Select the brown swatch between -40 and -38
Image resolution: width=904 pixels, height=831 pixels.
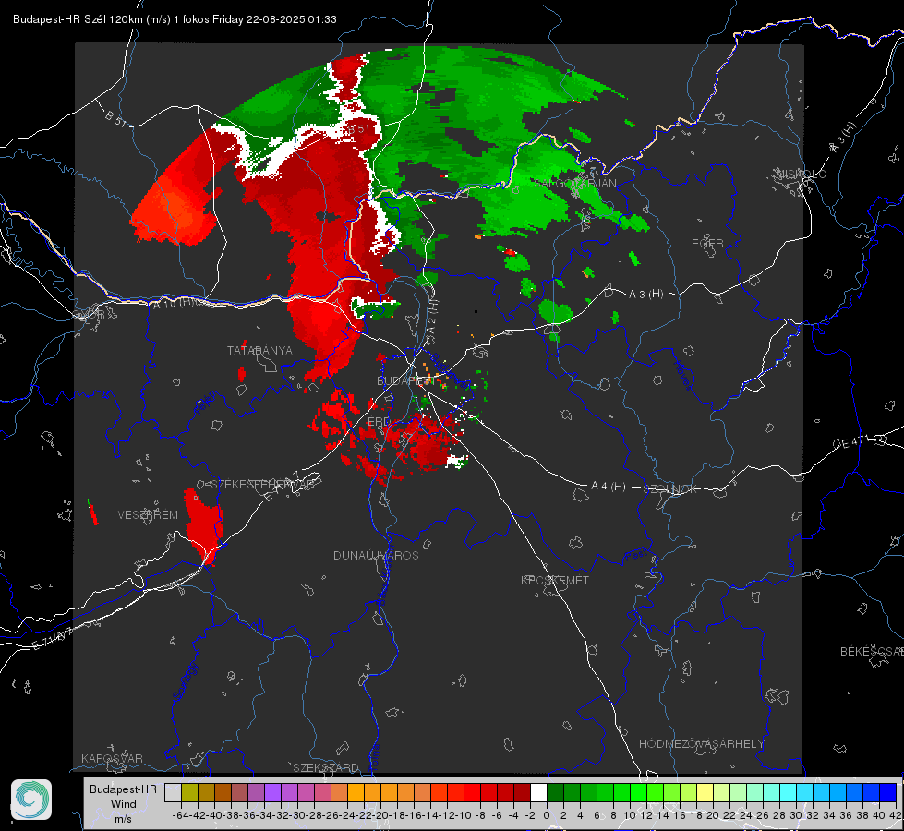coord(223,792)
